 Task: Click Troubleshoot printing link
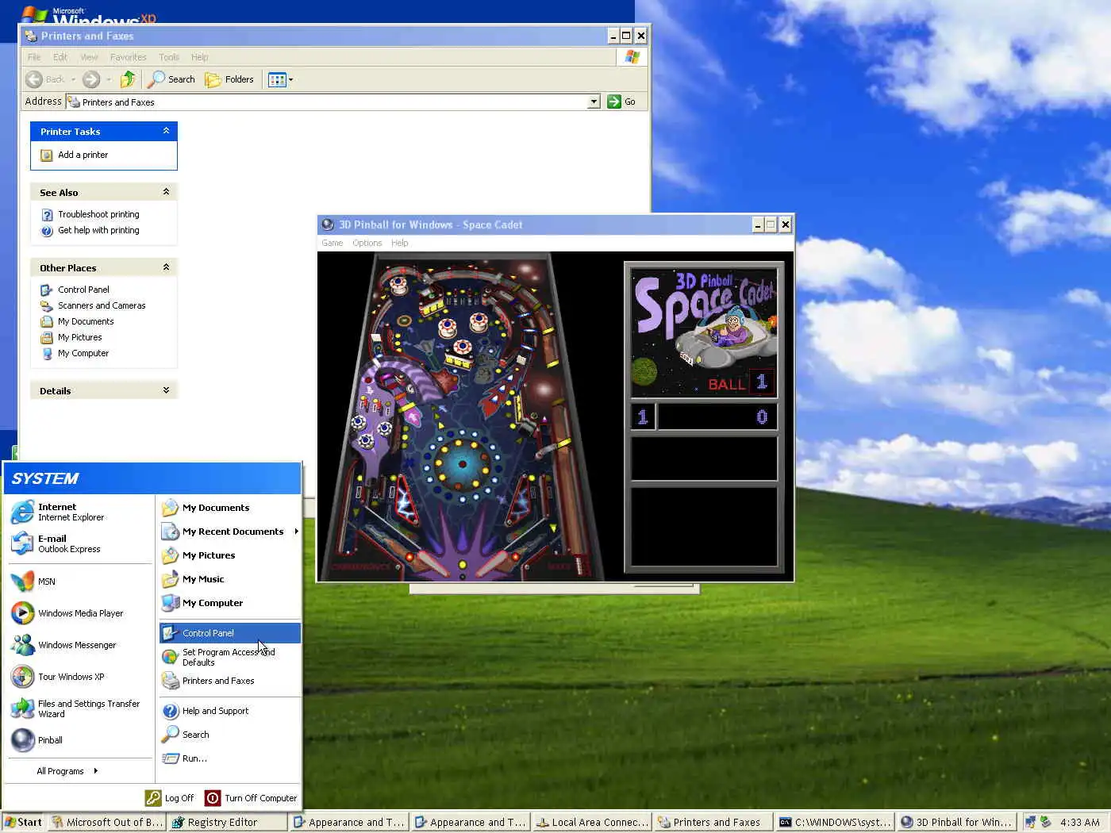tap(98, 214)
